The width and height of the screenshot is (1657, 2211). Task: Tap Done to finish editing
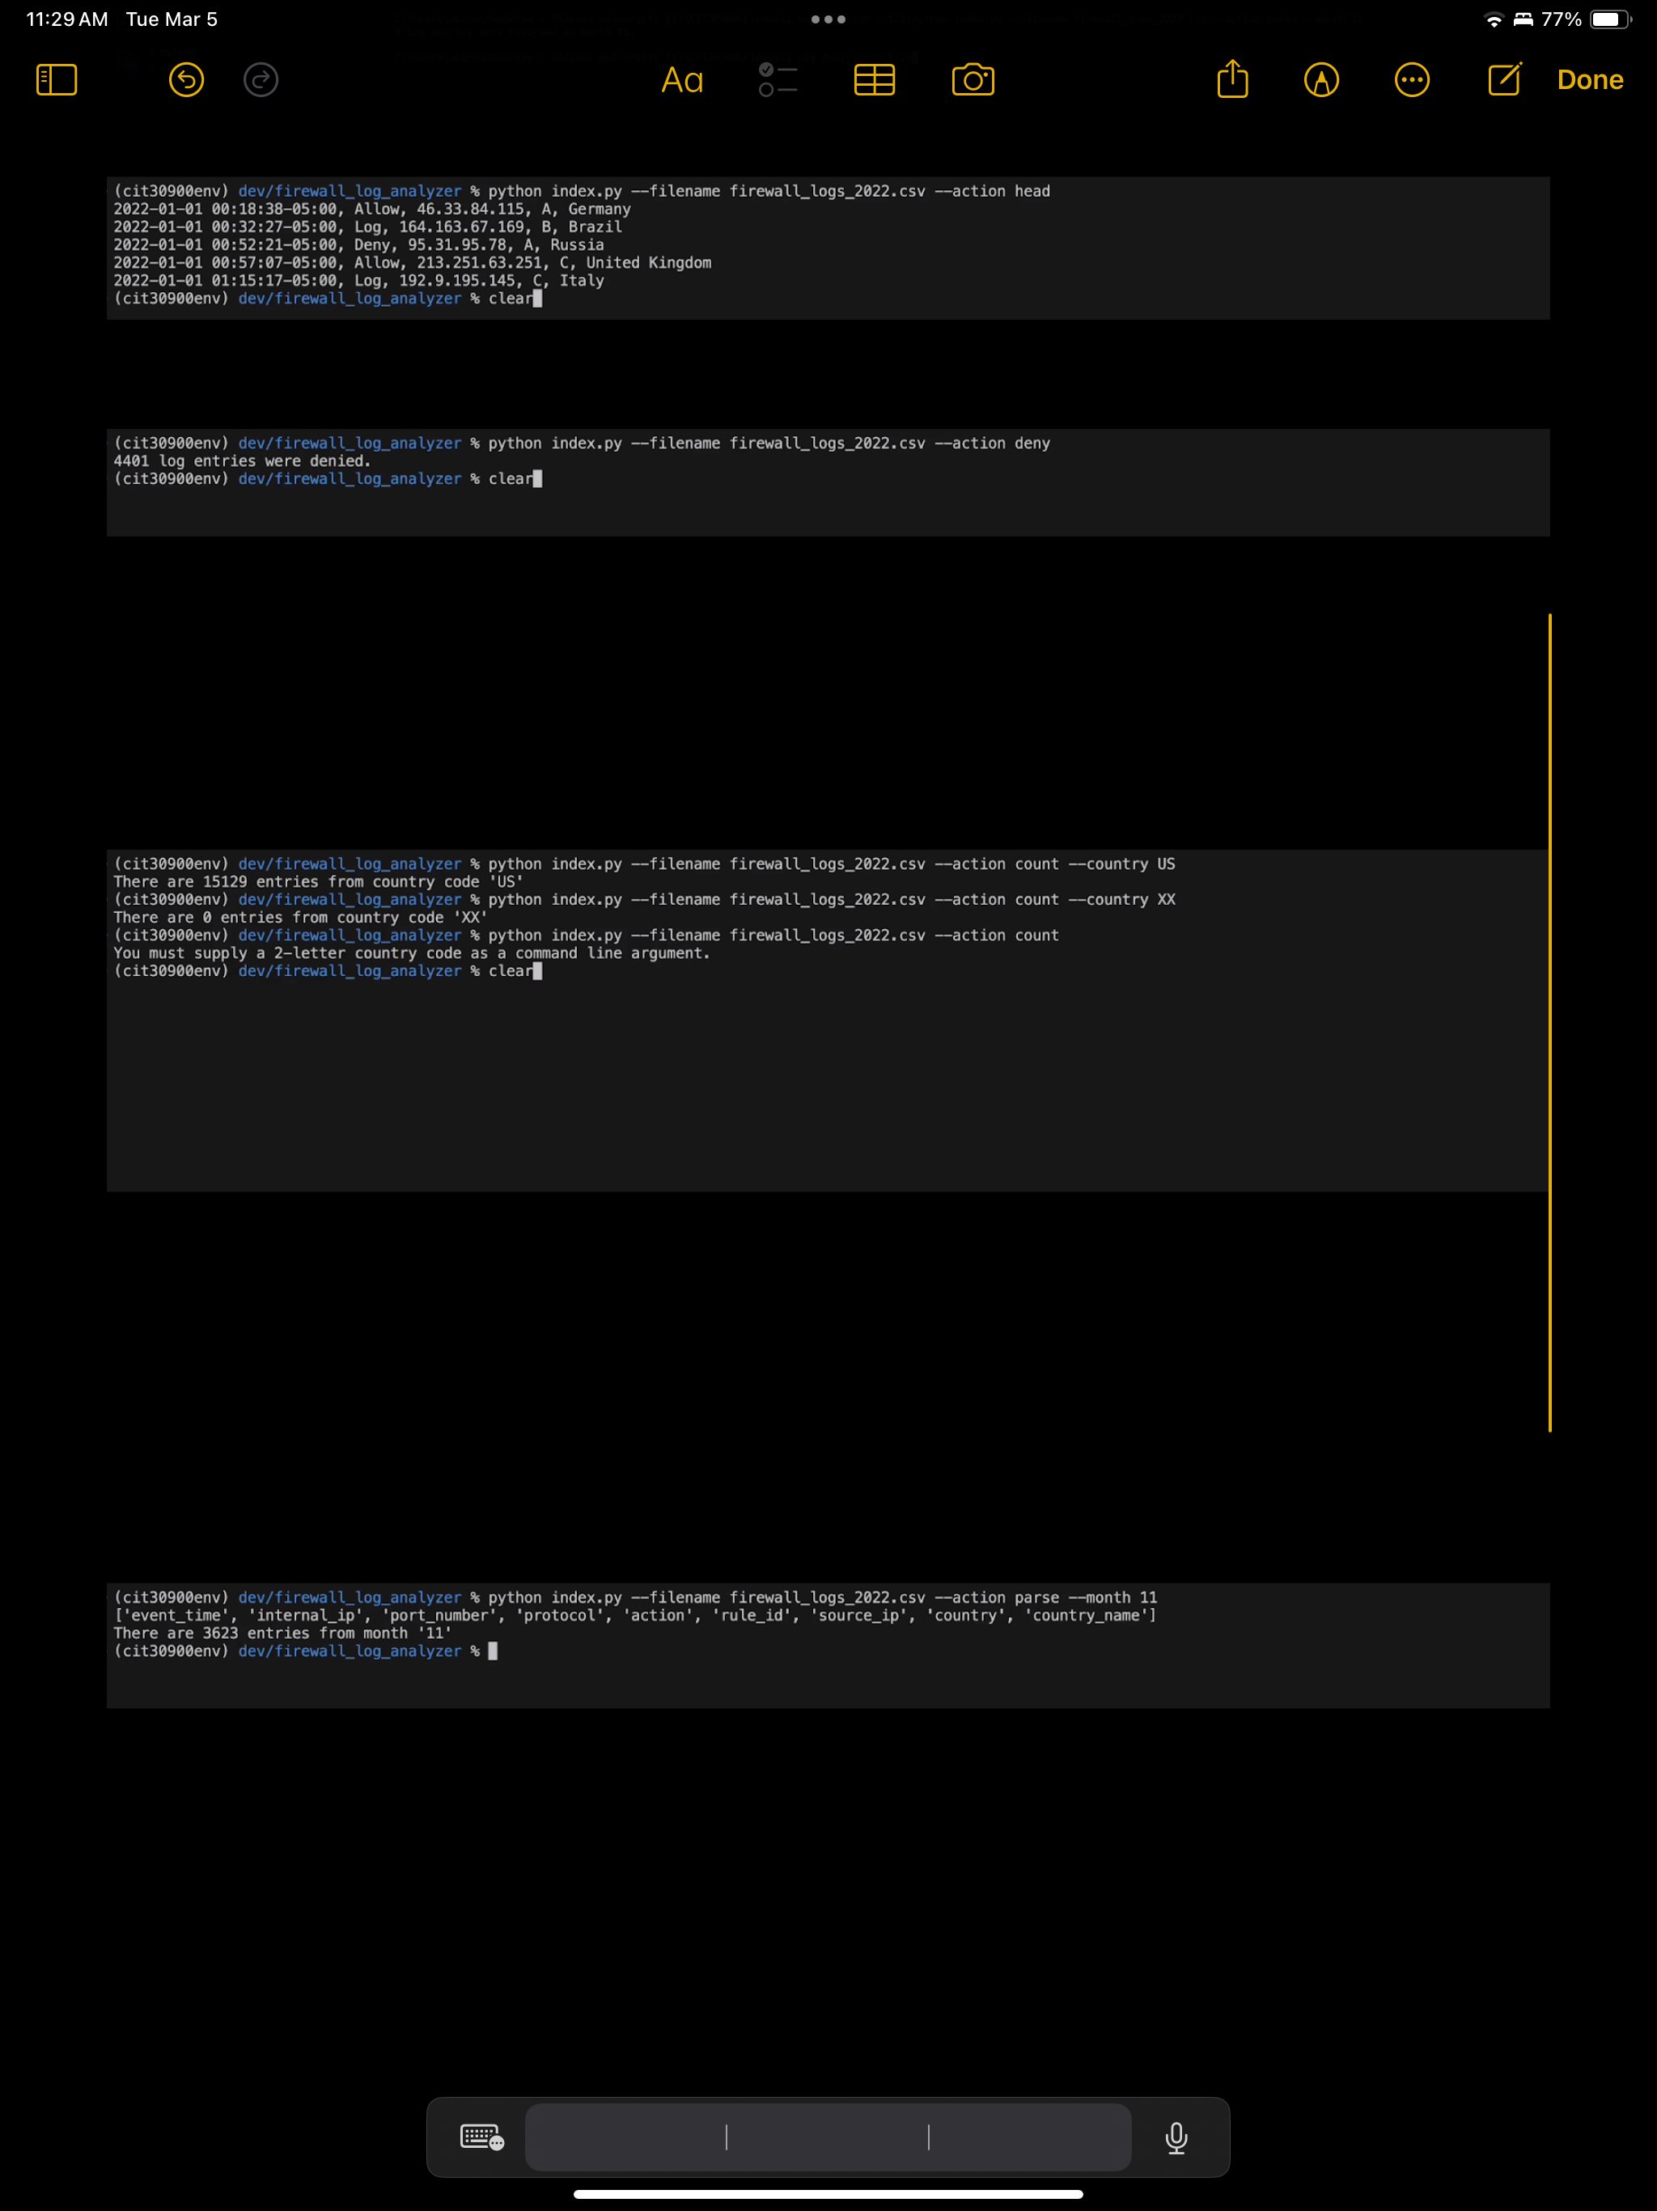click(x=1590, y=80)
